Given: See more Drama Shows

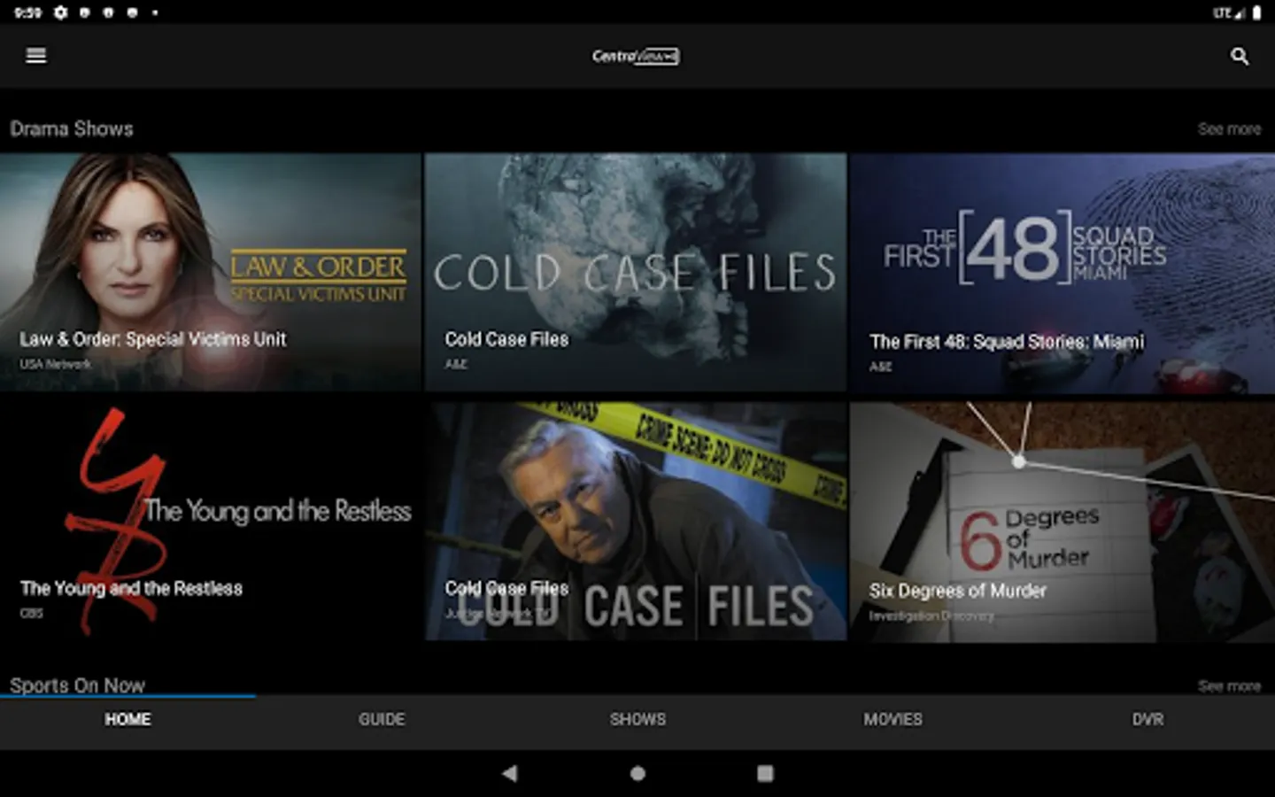Looking at the screenshot, I should point(1229,129).
